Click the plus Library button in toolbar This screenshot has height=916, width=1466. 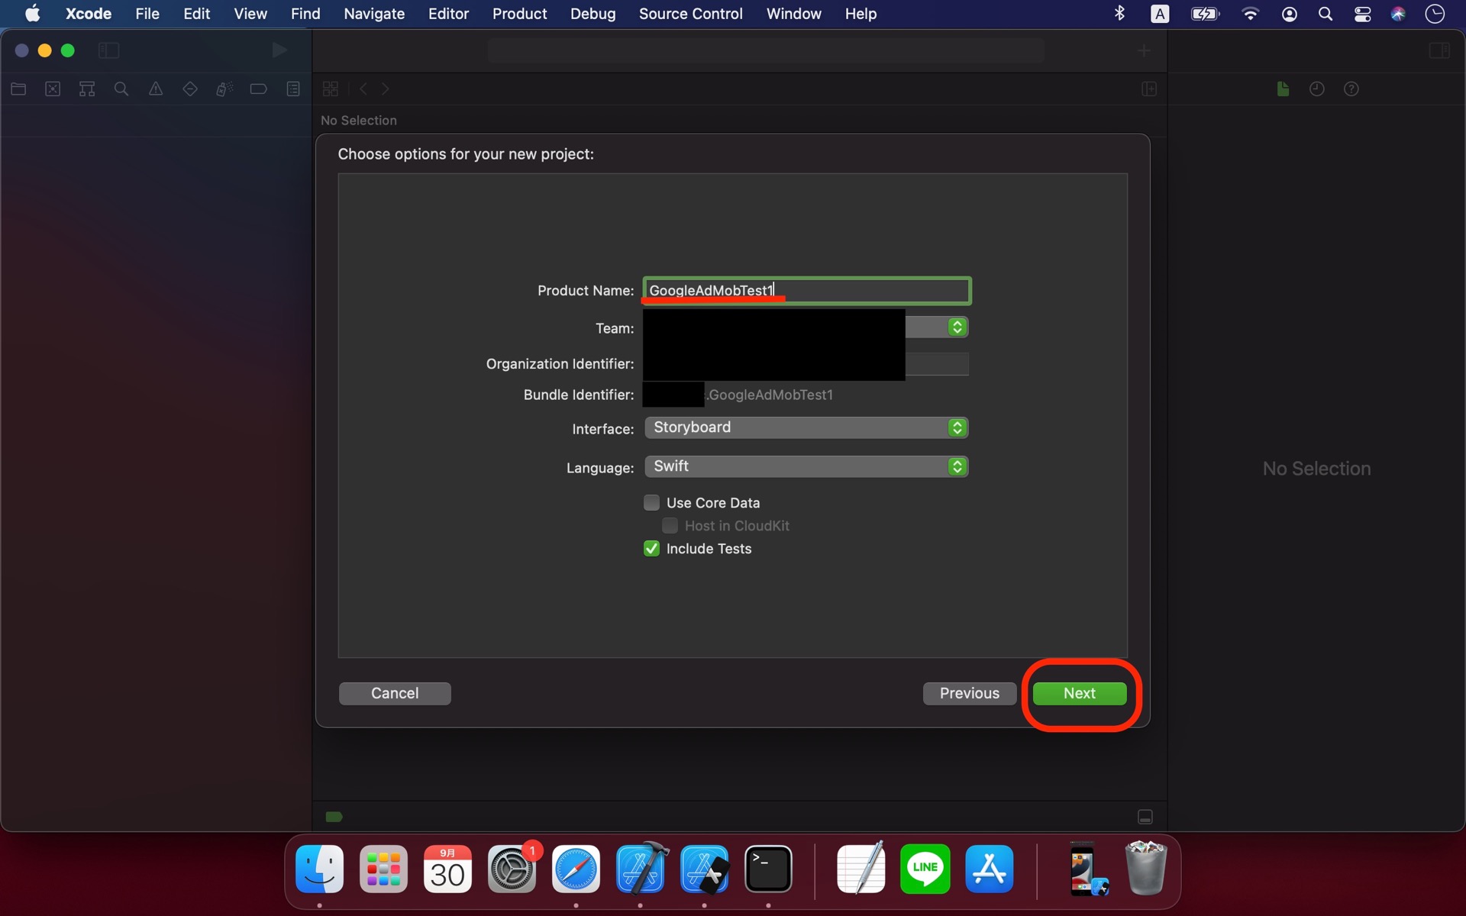pyautogui.click(x=1144, y=50)
